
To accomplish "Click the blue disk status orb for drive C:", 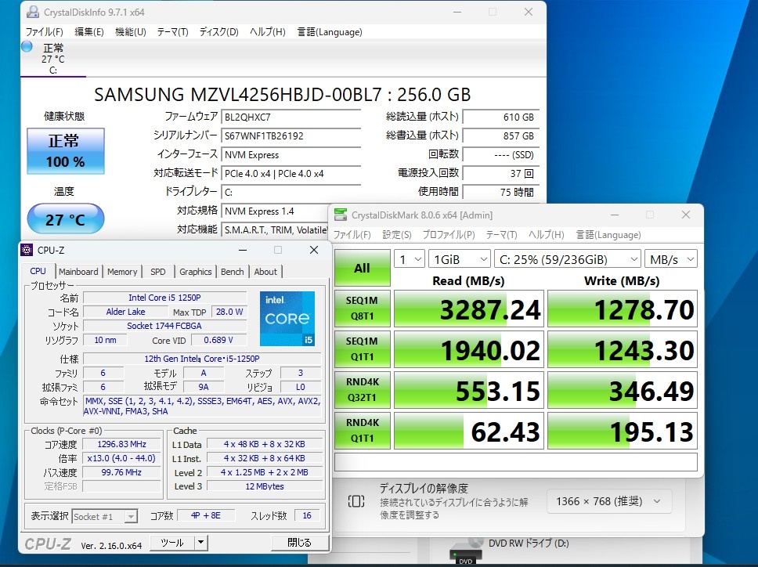I will coord(27,47).
